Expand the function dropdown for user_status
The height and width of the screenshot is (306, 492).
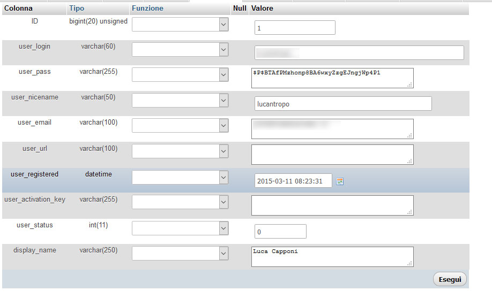[180, 228]
